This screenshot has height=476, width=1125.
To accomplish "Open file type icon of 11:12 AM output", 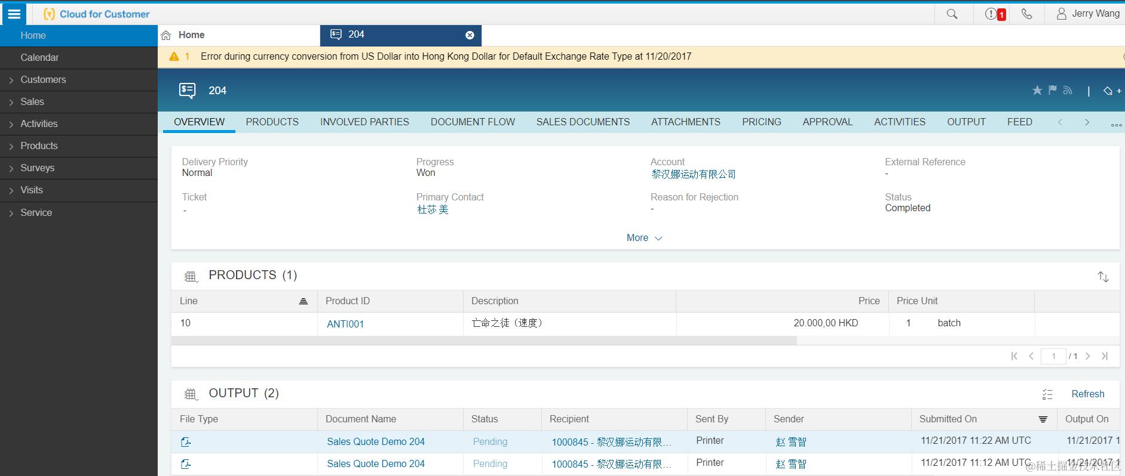I will 186,464.
